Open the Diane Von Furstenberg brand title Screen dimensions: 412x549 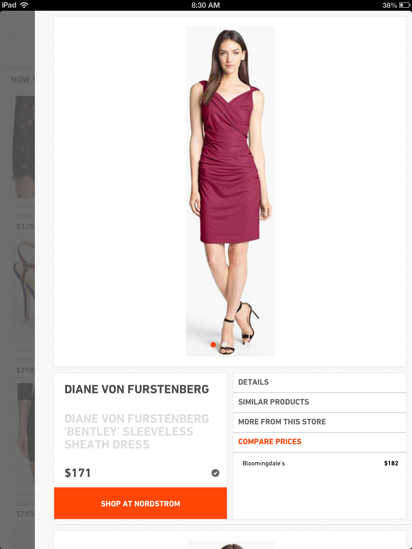137,389
